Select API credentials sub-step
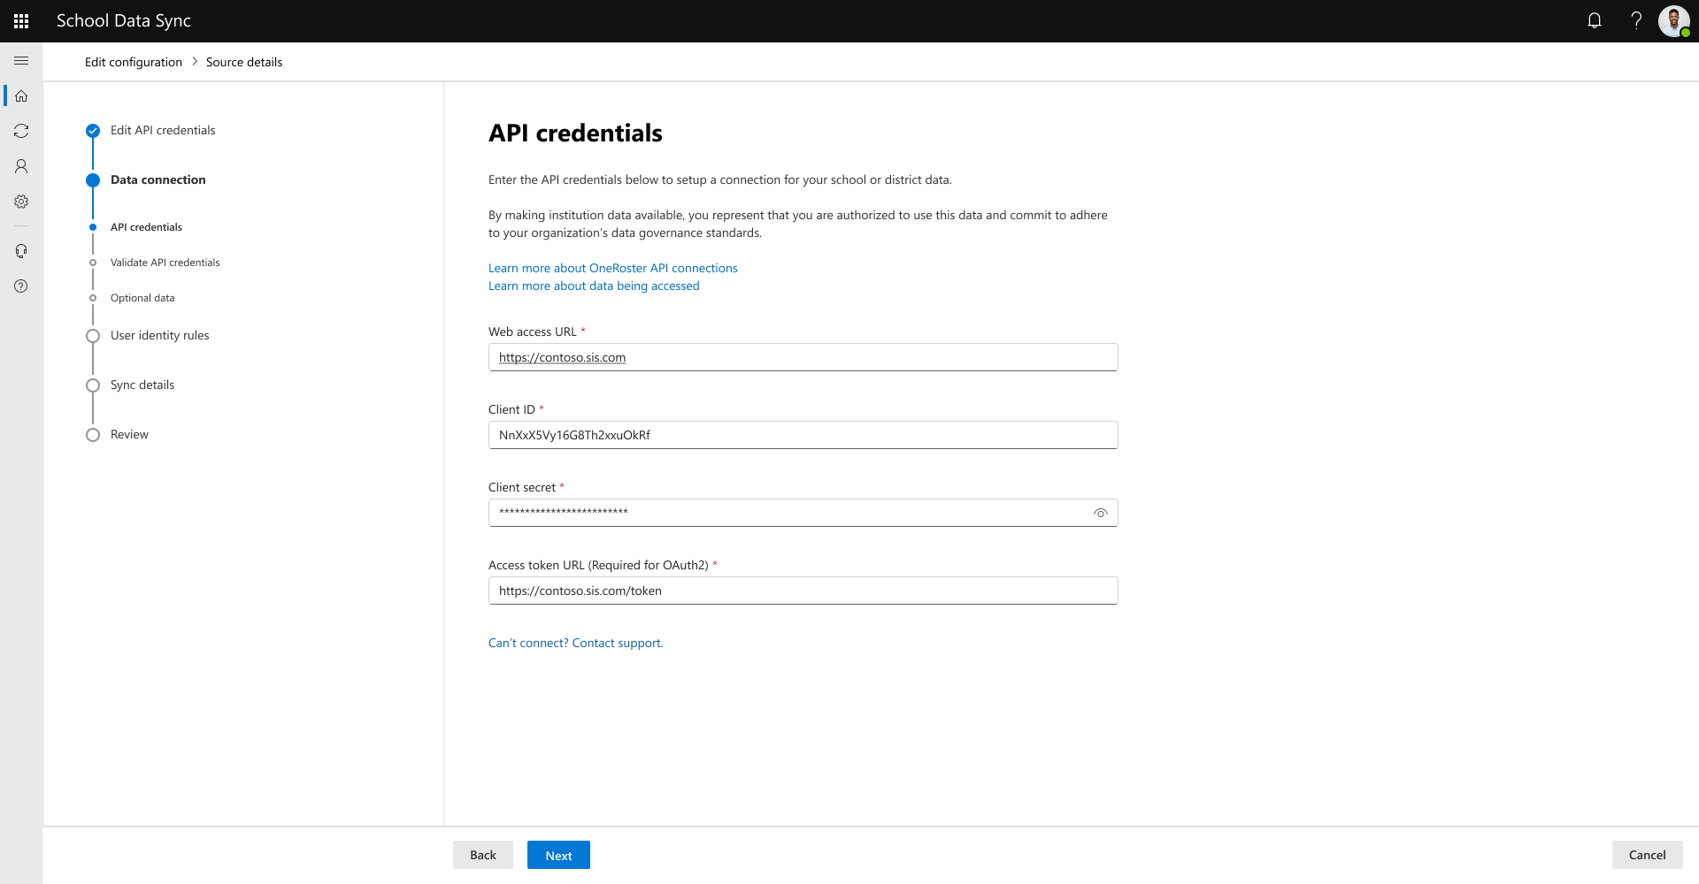 [146, 227]
